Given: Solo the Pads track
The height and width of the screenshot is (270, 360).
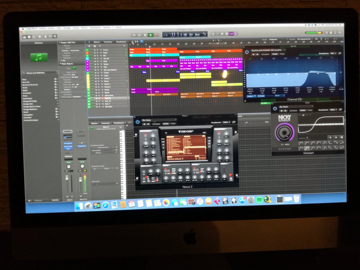Looking at the screenshot, I should (x=97, y=52).
